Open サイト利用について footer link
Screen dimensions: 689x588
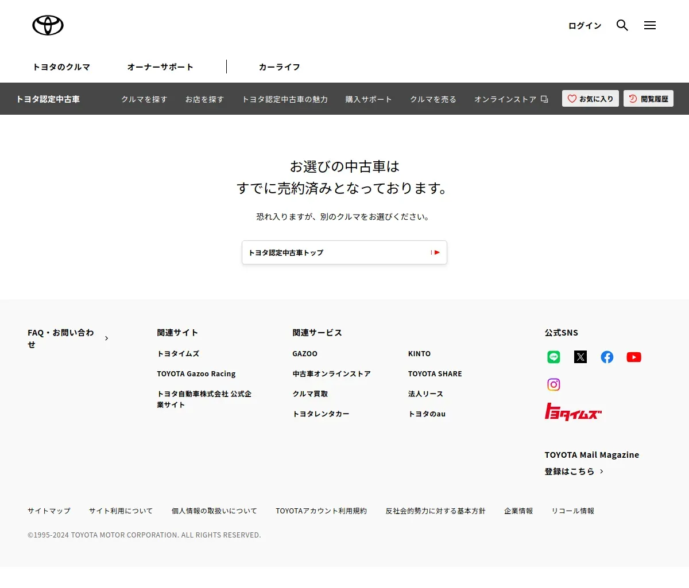coord(121,511)
